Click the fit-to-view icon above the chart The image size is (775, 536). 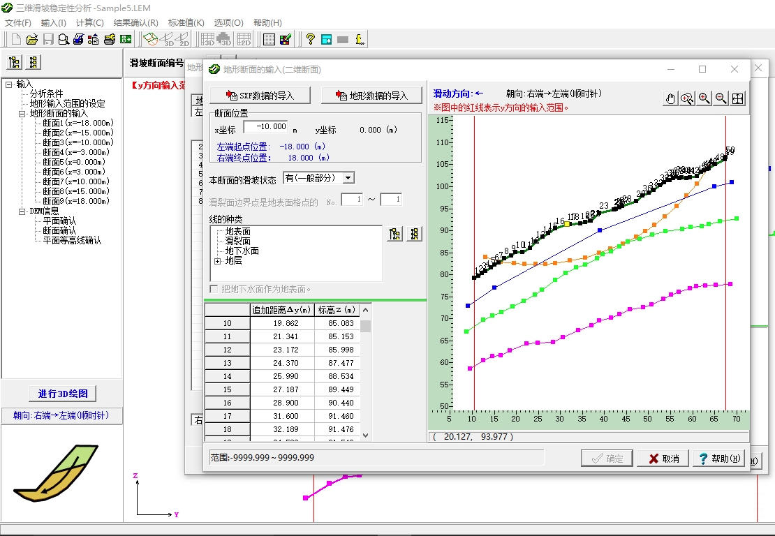pyautogui.click(x=738, y=98)
